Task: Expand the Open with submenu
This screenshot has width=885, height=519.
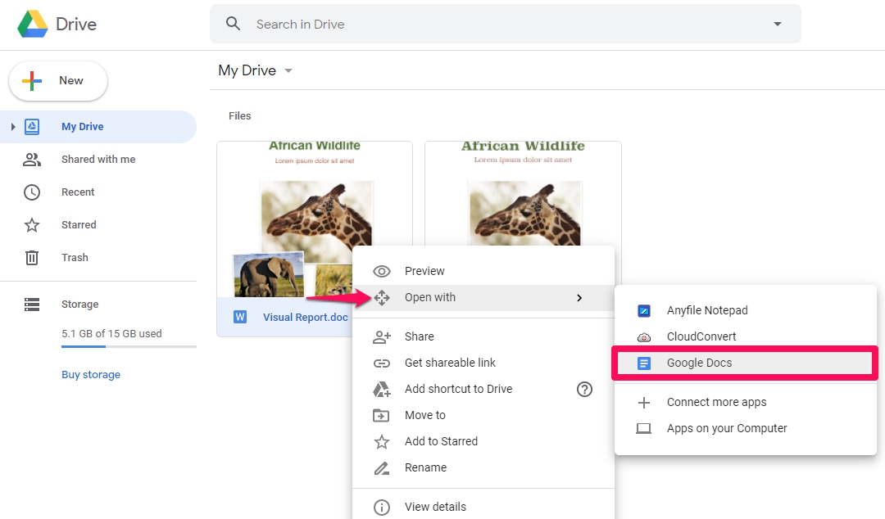Action: [579, 298]
